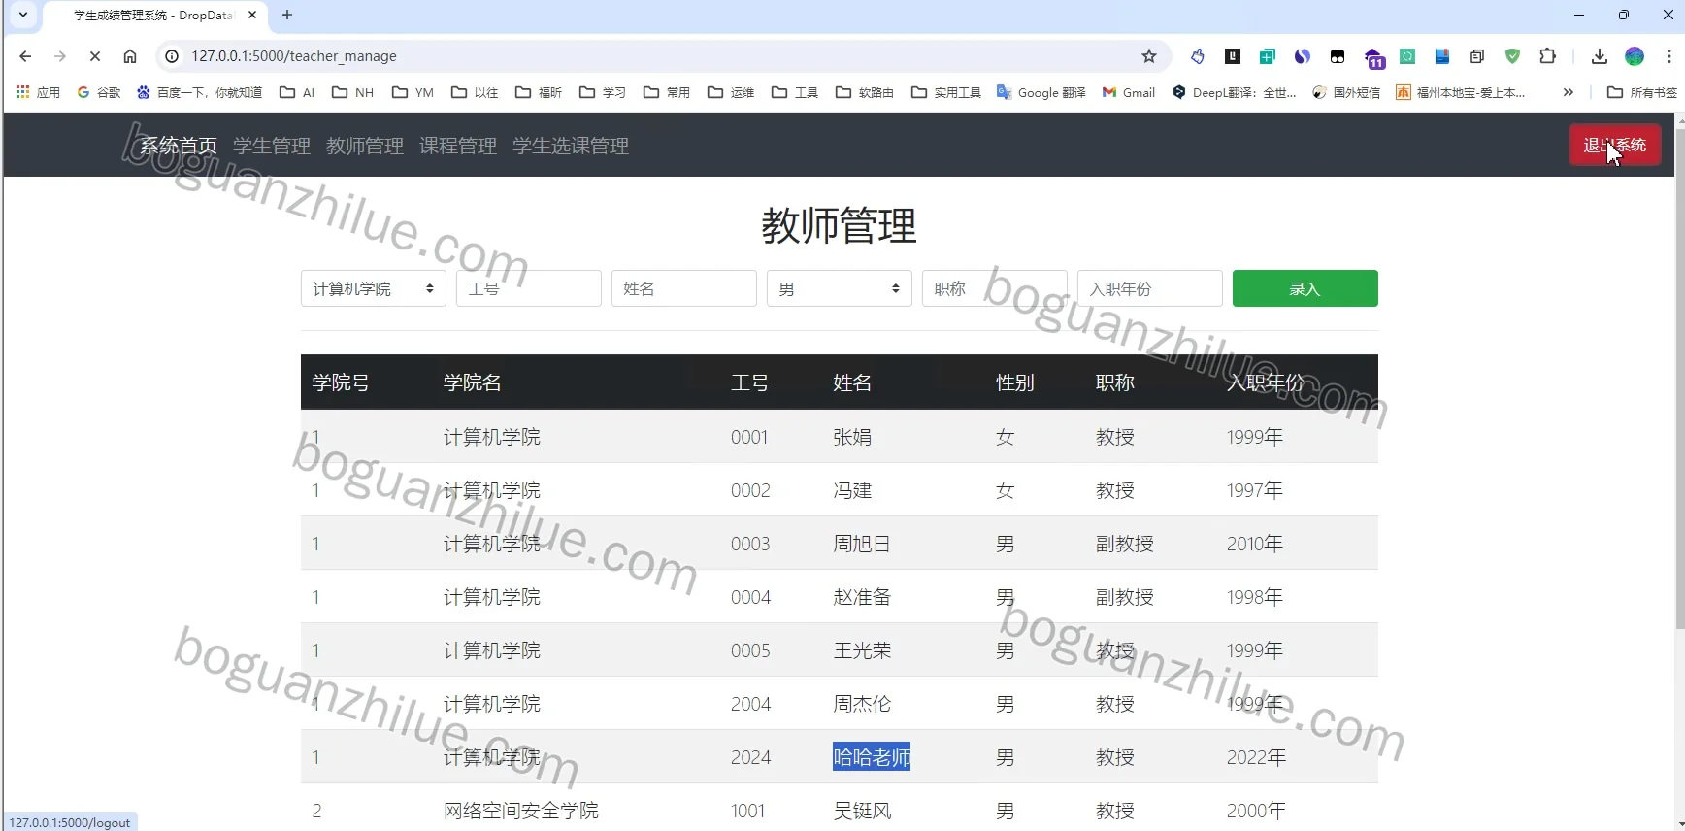Expand the tab search dropdown arrow
1685x831 pixels.
coord(23,15)
